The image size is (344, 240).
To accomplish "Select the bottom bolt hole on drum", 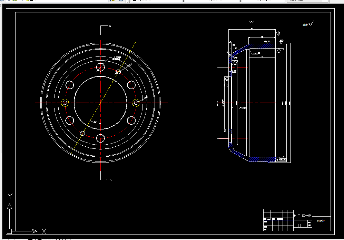I will pos(100,138).
